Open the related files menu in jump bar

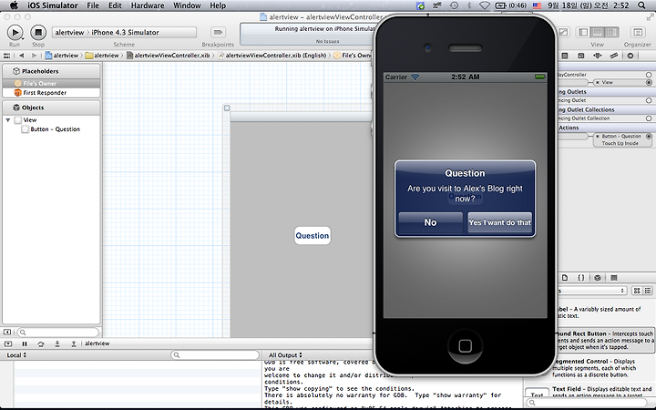[x=6, y=56]
